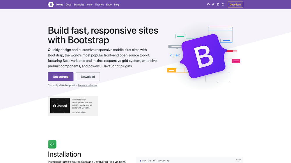Click the ads via Carbon link
Screen dimensions: 291x163
[79, 112]
